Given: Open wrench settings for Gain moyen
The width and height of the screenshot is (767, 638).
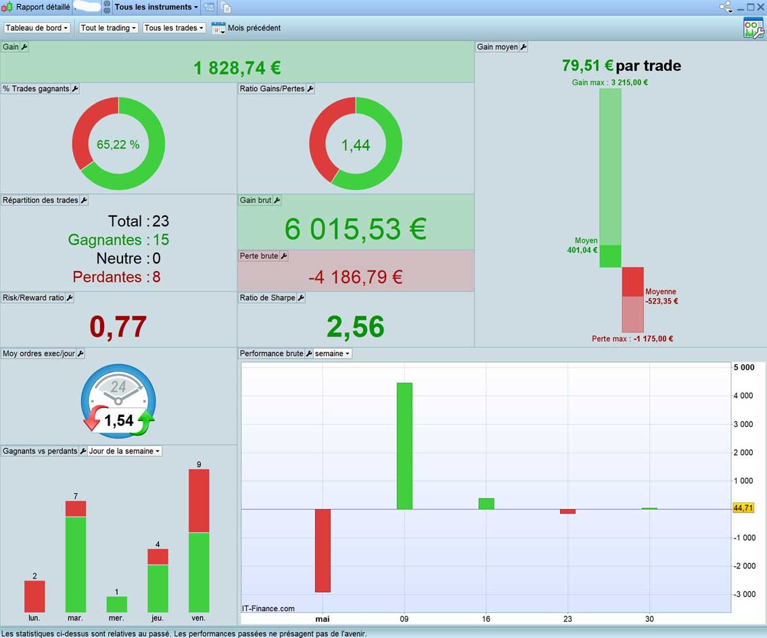Looking at the screenshot, I should [524, 47].
